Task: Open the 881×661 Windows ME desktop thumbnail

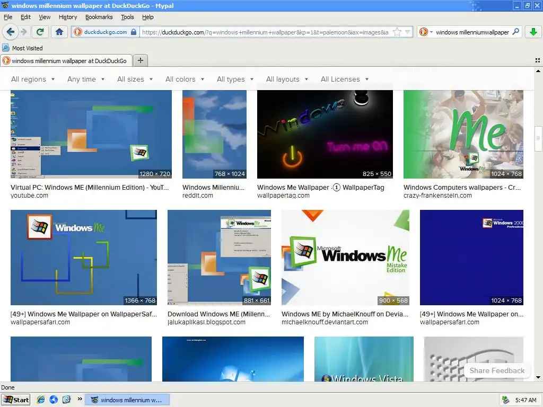Action: [x=219, y=258]
